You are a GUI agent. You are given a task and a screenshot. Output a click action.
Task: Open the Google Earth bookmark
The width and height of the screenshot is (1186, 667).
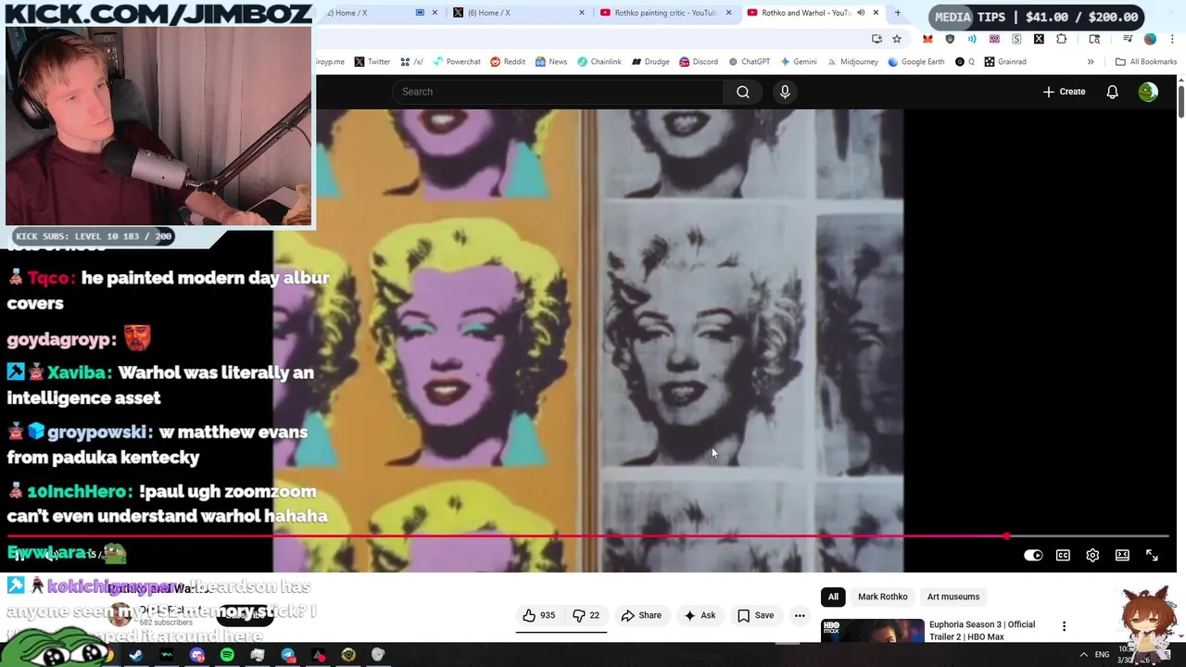[x=915, y=62]
